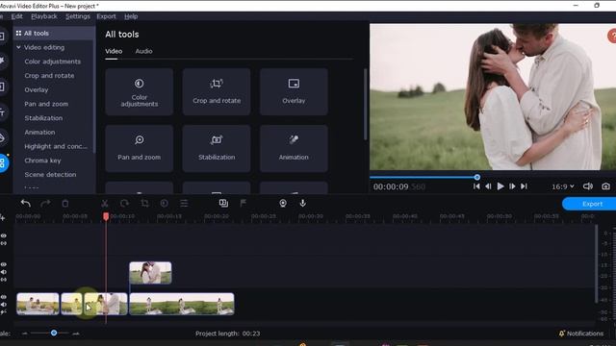Open the Help menu

(x=131, y=16)
